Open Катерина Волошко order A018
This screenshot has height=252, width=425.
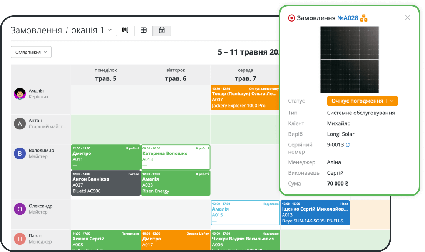coord(176,157)
